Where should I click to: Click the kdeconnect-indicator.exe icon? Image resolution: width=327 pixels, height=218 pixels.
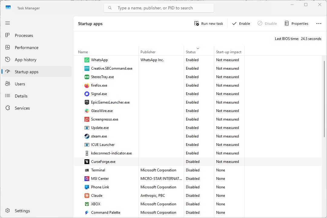(x=87, y=153)
